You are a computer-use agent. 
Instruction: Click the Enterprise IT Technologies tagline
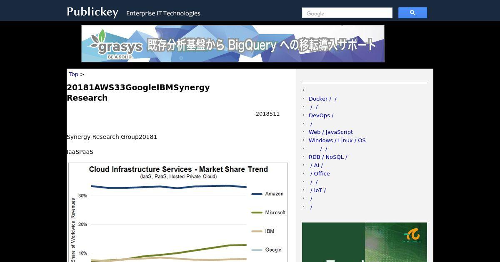[163, 13]
